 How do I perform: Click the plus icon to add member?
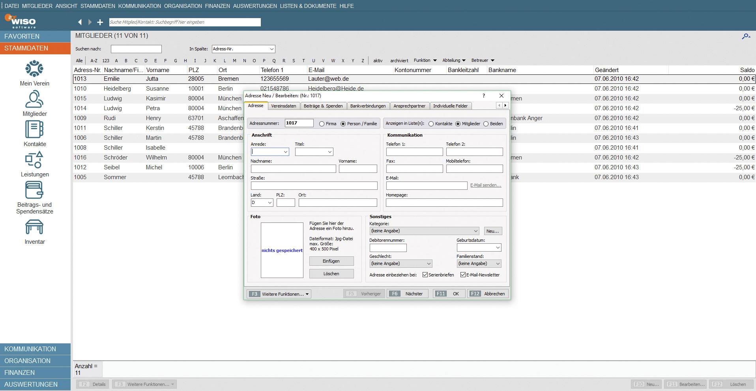(x=100, y=22)
